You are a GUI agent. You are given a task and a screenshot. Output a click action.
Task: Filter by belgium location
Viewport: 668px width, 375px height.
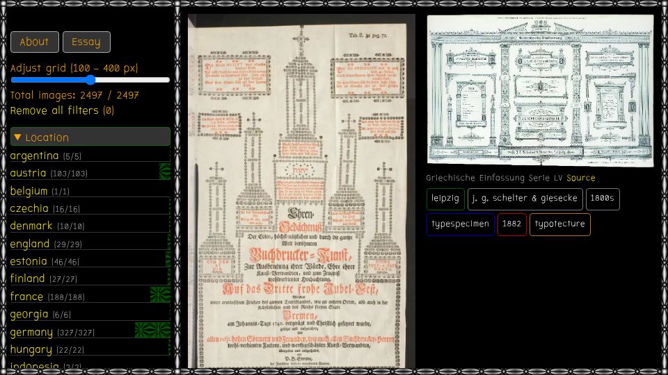[40, 191]
